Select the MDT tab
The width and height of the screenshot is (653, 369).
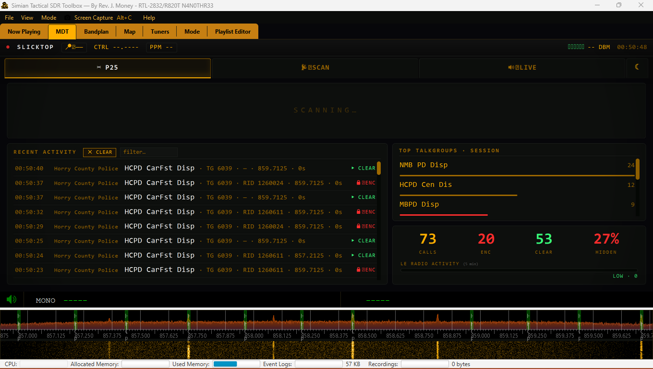click(62, 32)
